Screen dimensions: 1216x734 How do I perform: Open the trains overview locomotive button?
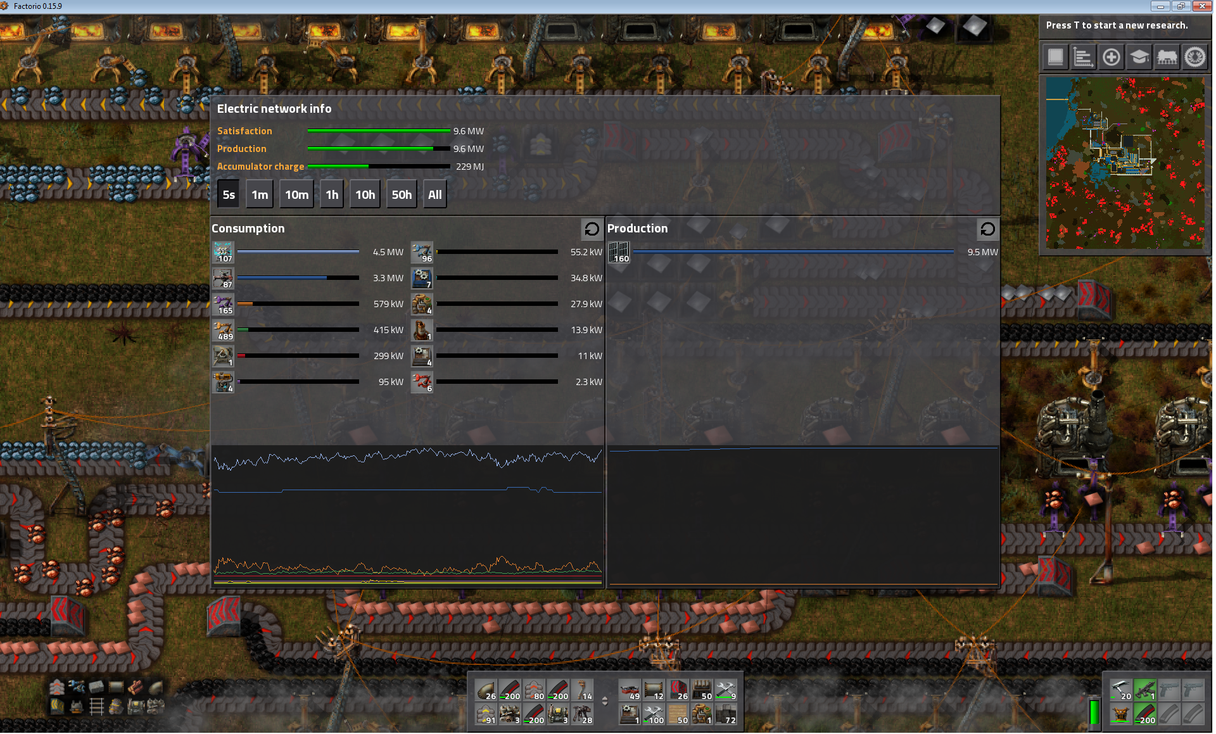pos(1167,57)
